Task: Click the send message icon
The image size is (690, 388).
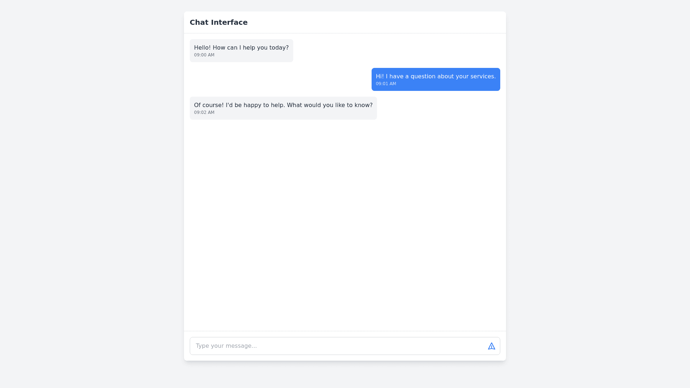Action: point(491,346)
